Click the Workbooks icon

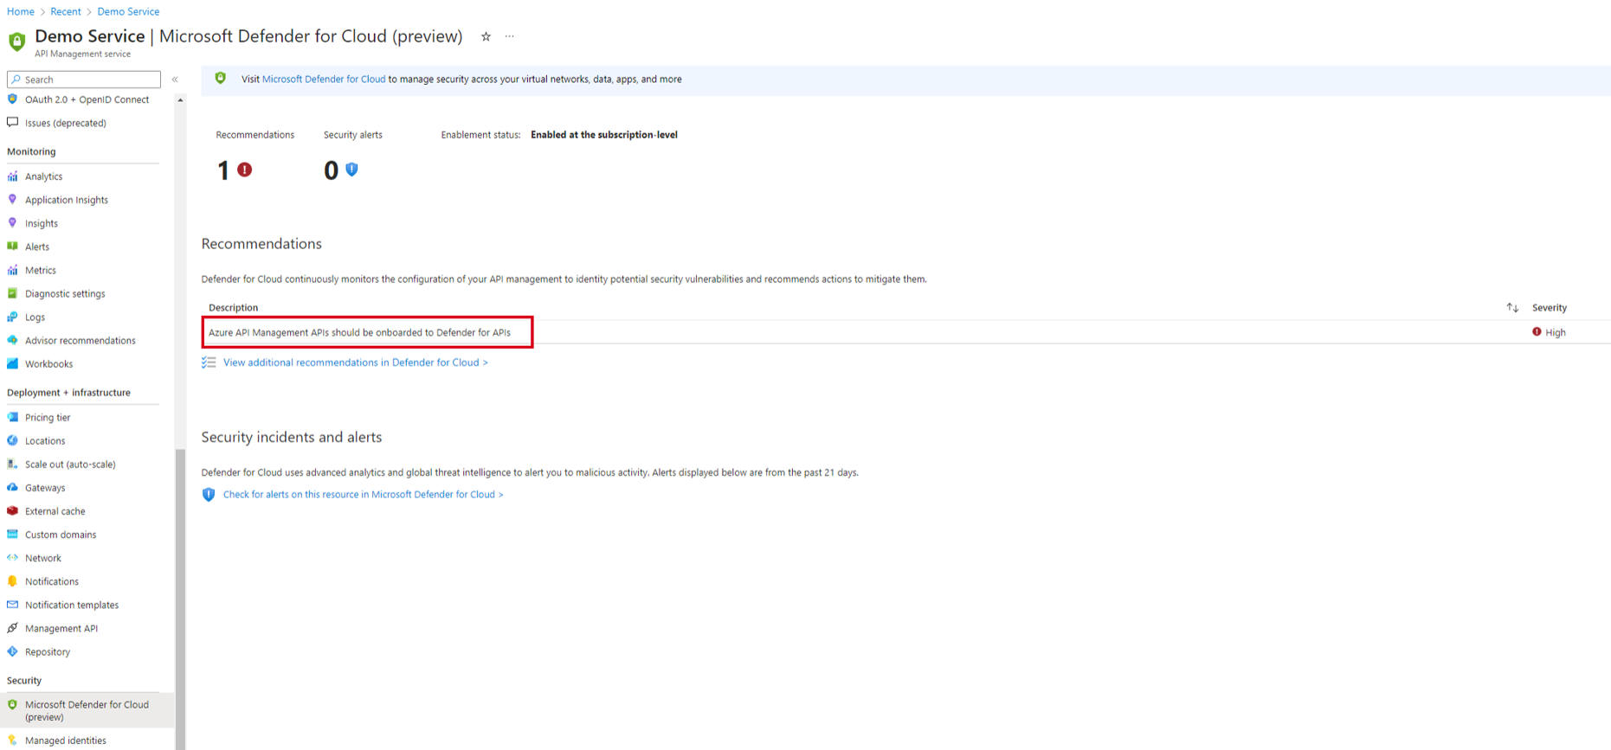point(12,363)
